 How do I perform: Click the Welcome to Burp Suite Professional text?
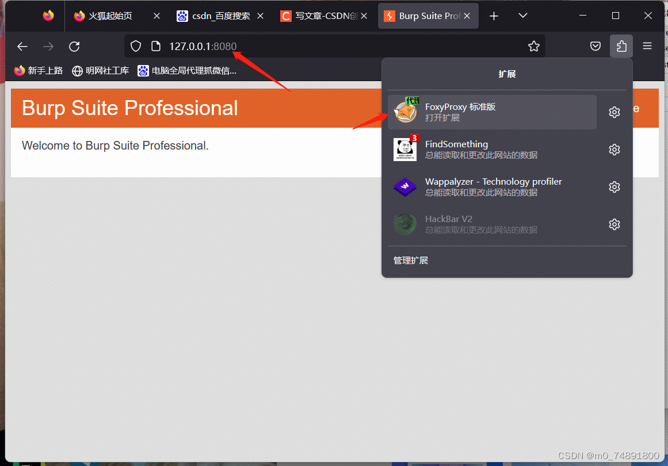115,146
